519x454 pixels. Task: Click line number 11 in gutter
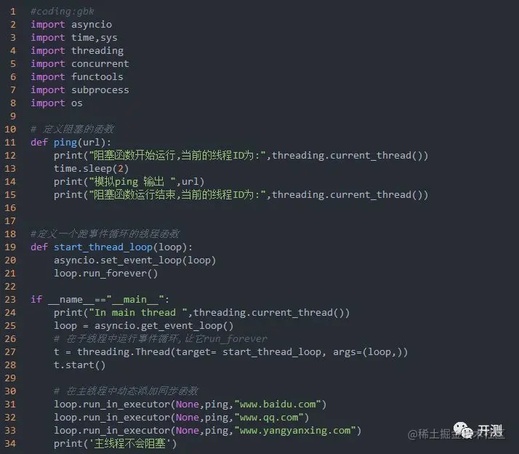pos(10,143)
